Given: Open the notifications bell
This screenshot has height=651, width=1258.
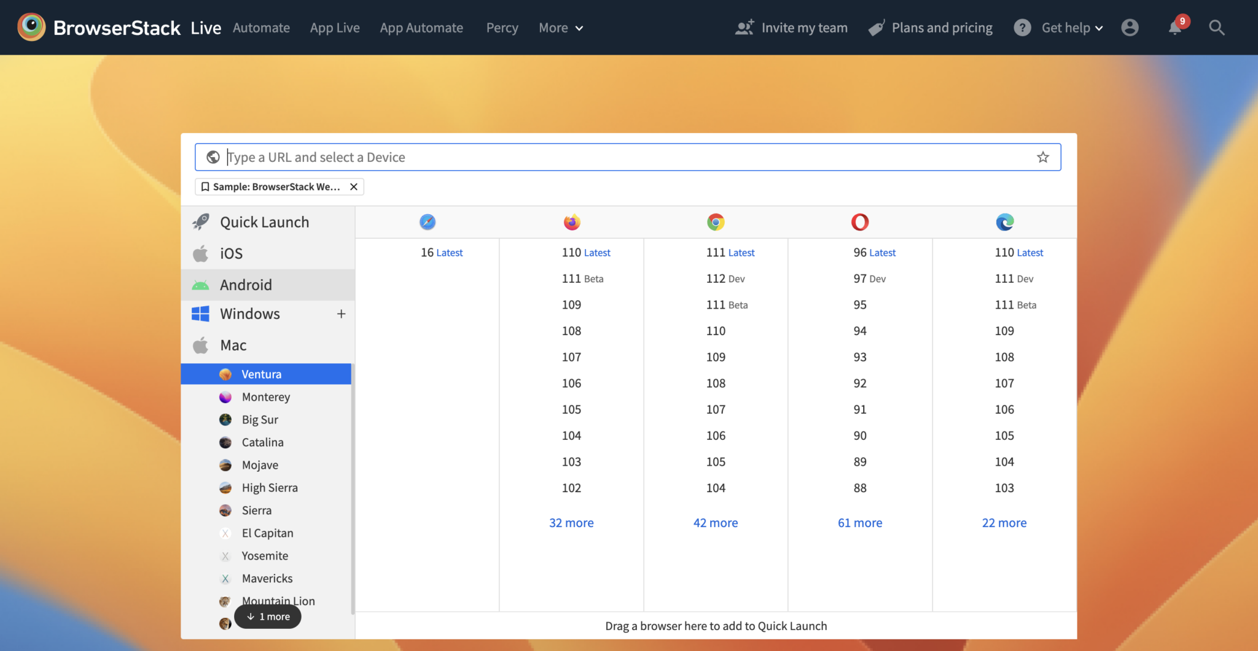Looking at the screenshot, I should pyautogui.click(x=1175, y=28).
